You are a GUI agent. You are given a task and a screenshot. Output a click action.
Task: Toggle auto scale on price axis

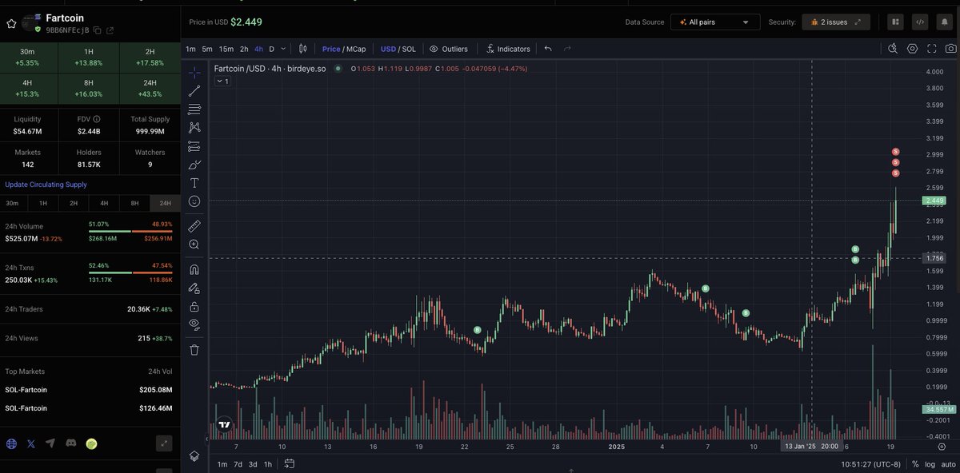947,463
